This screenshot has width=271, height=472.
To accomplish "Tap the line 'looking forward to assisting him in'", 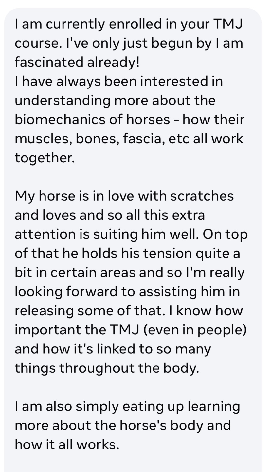I will pos(127,291).
